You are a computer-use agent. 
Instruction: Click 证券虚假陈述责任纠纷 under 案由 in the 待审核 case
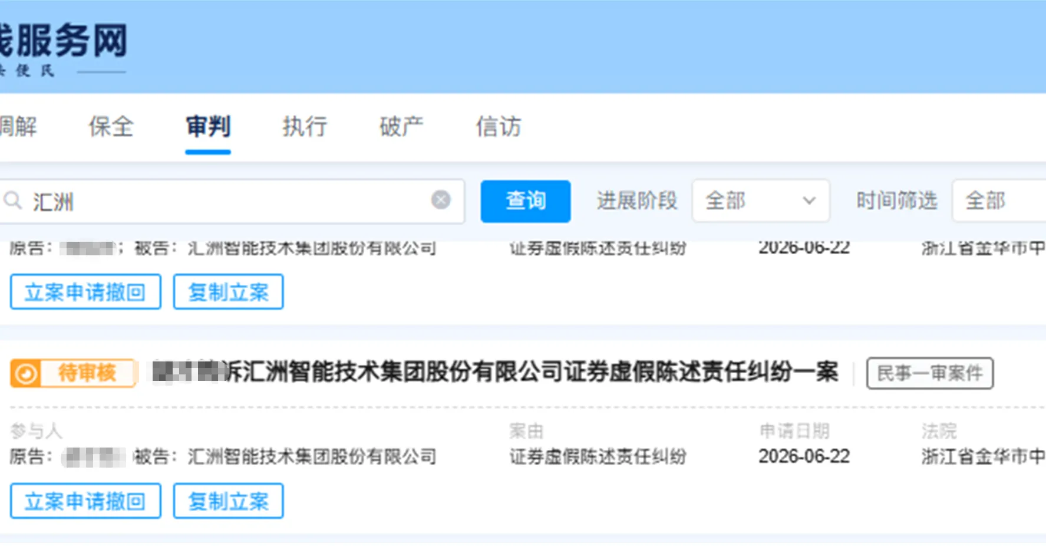tap(598, 456)
